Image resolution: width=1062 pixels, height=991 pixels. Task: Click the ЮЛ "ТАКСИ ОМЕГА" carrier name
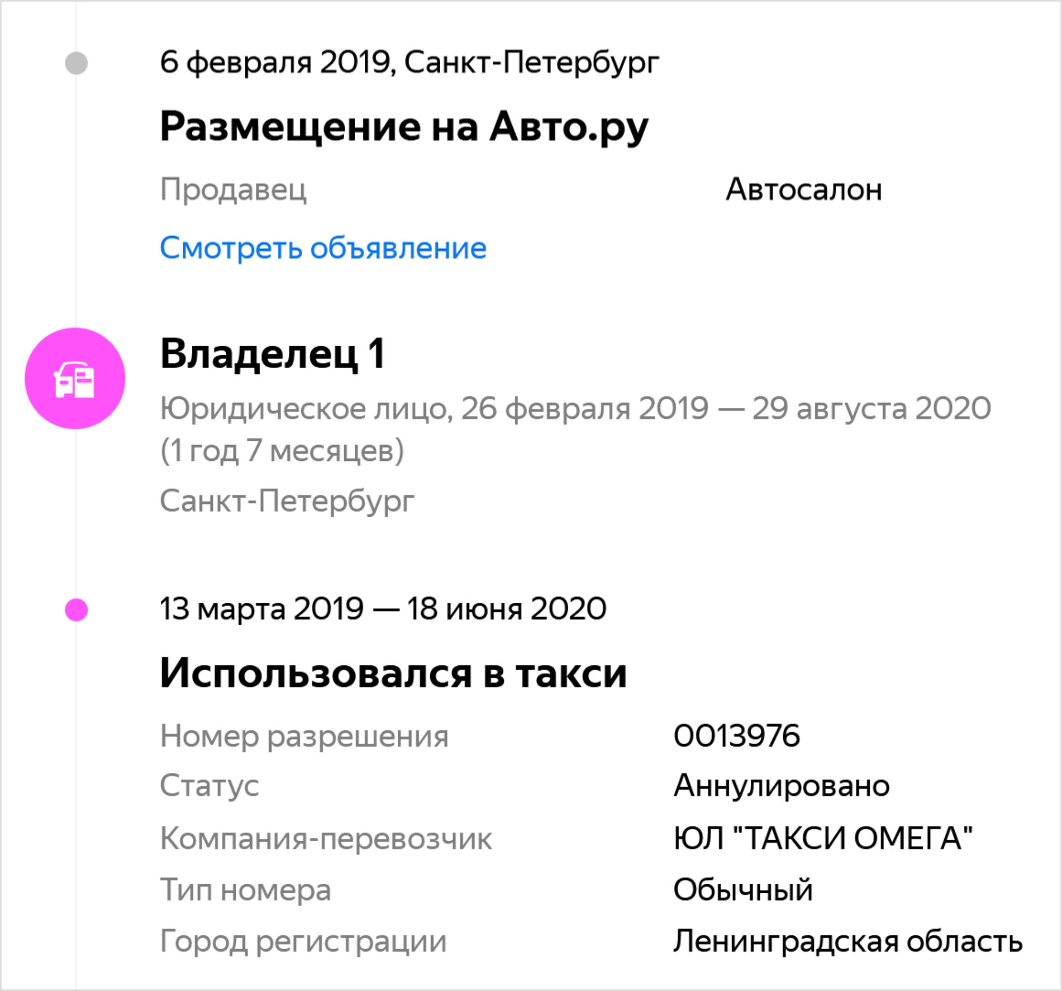(823, 838)
